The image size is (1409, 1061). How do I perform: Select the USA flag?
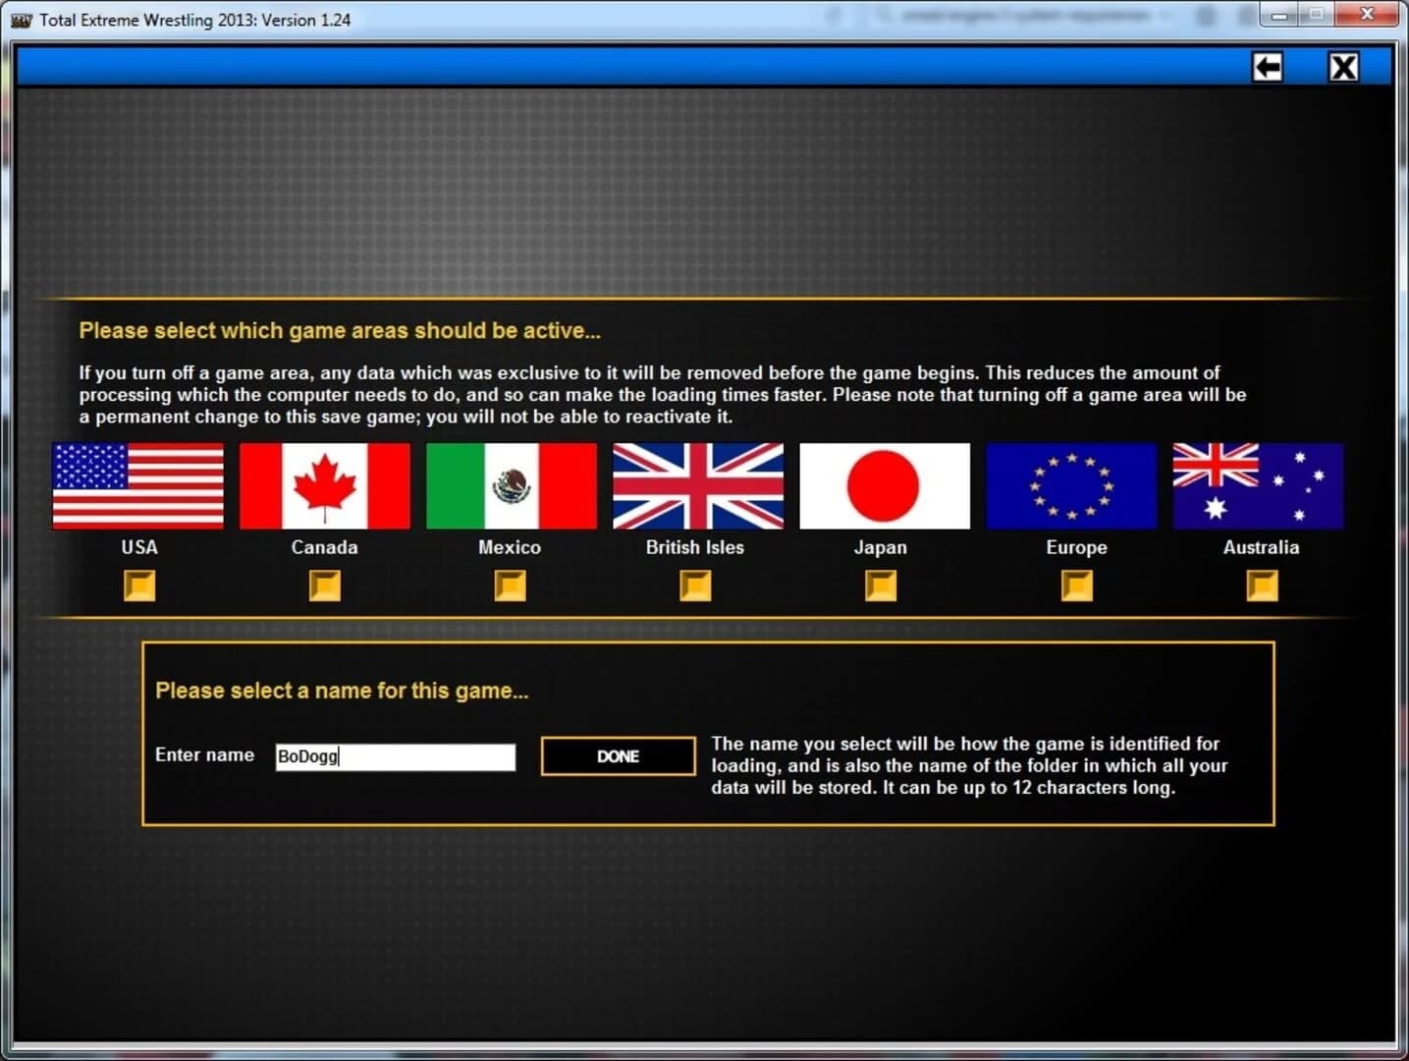click(x=137, y=485)
